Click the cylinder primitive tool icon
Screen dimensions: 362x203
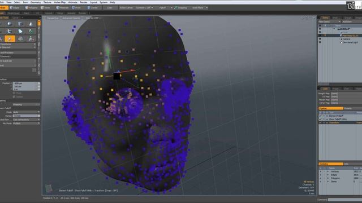click(x=20, y=24)
